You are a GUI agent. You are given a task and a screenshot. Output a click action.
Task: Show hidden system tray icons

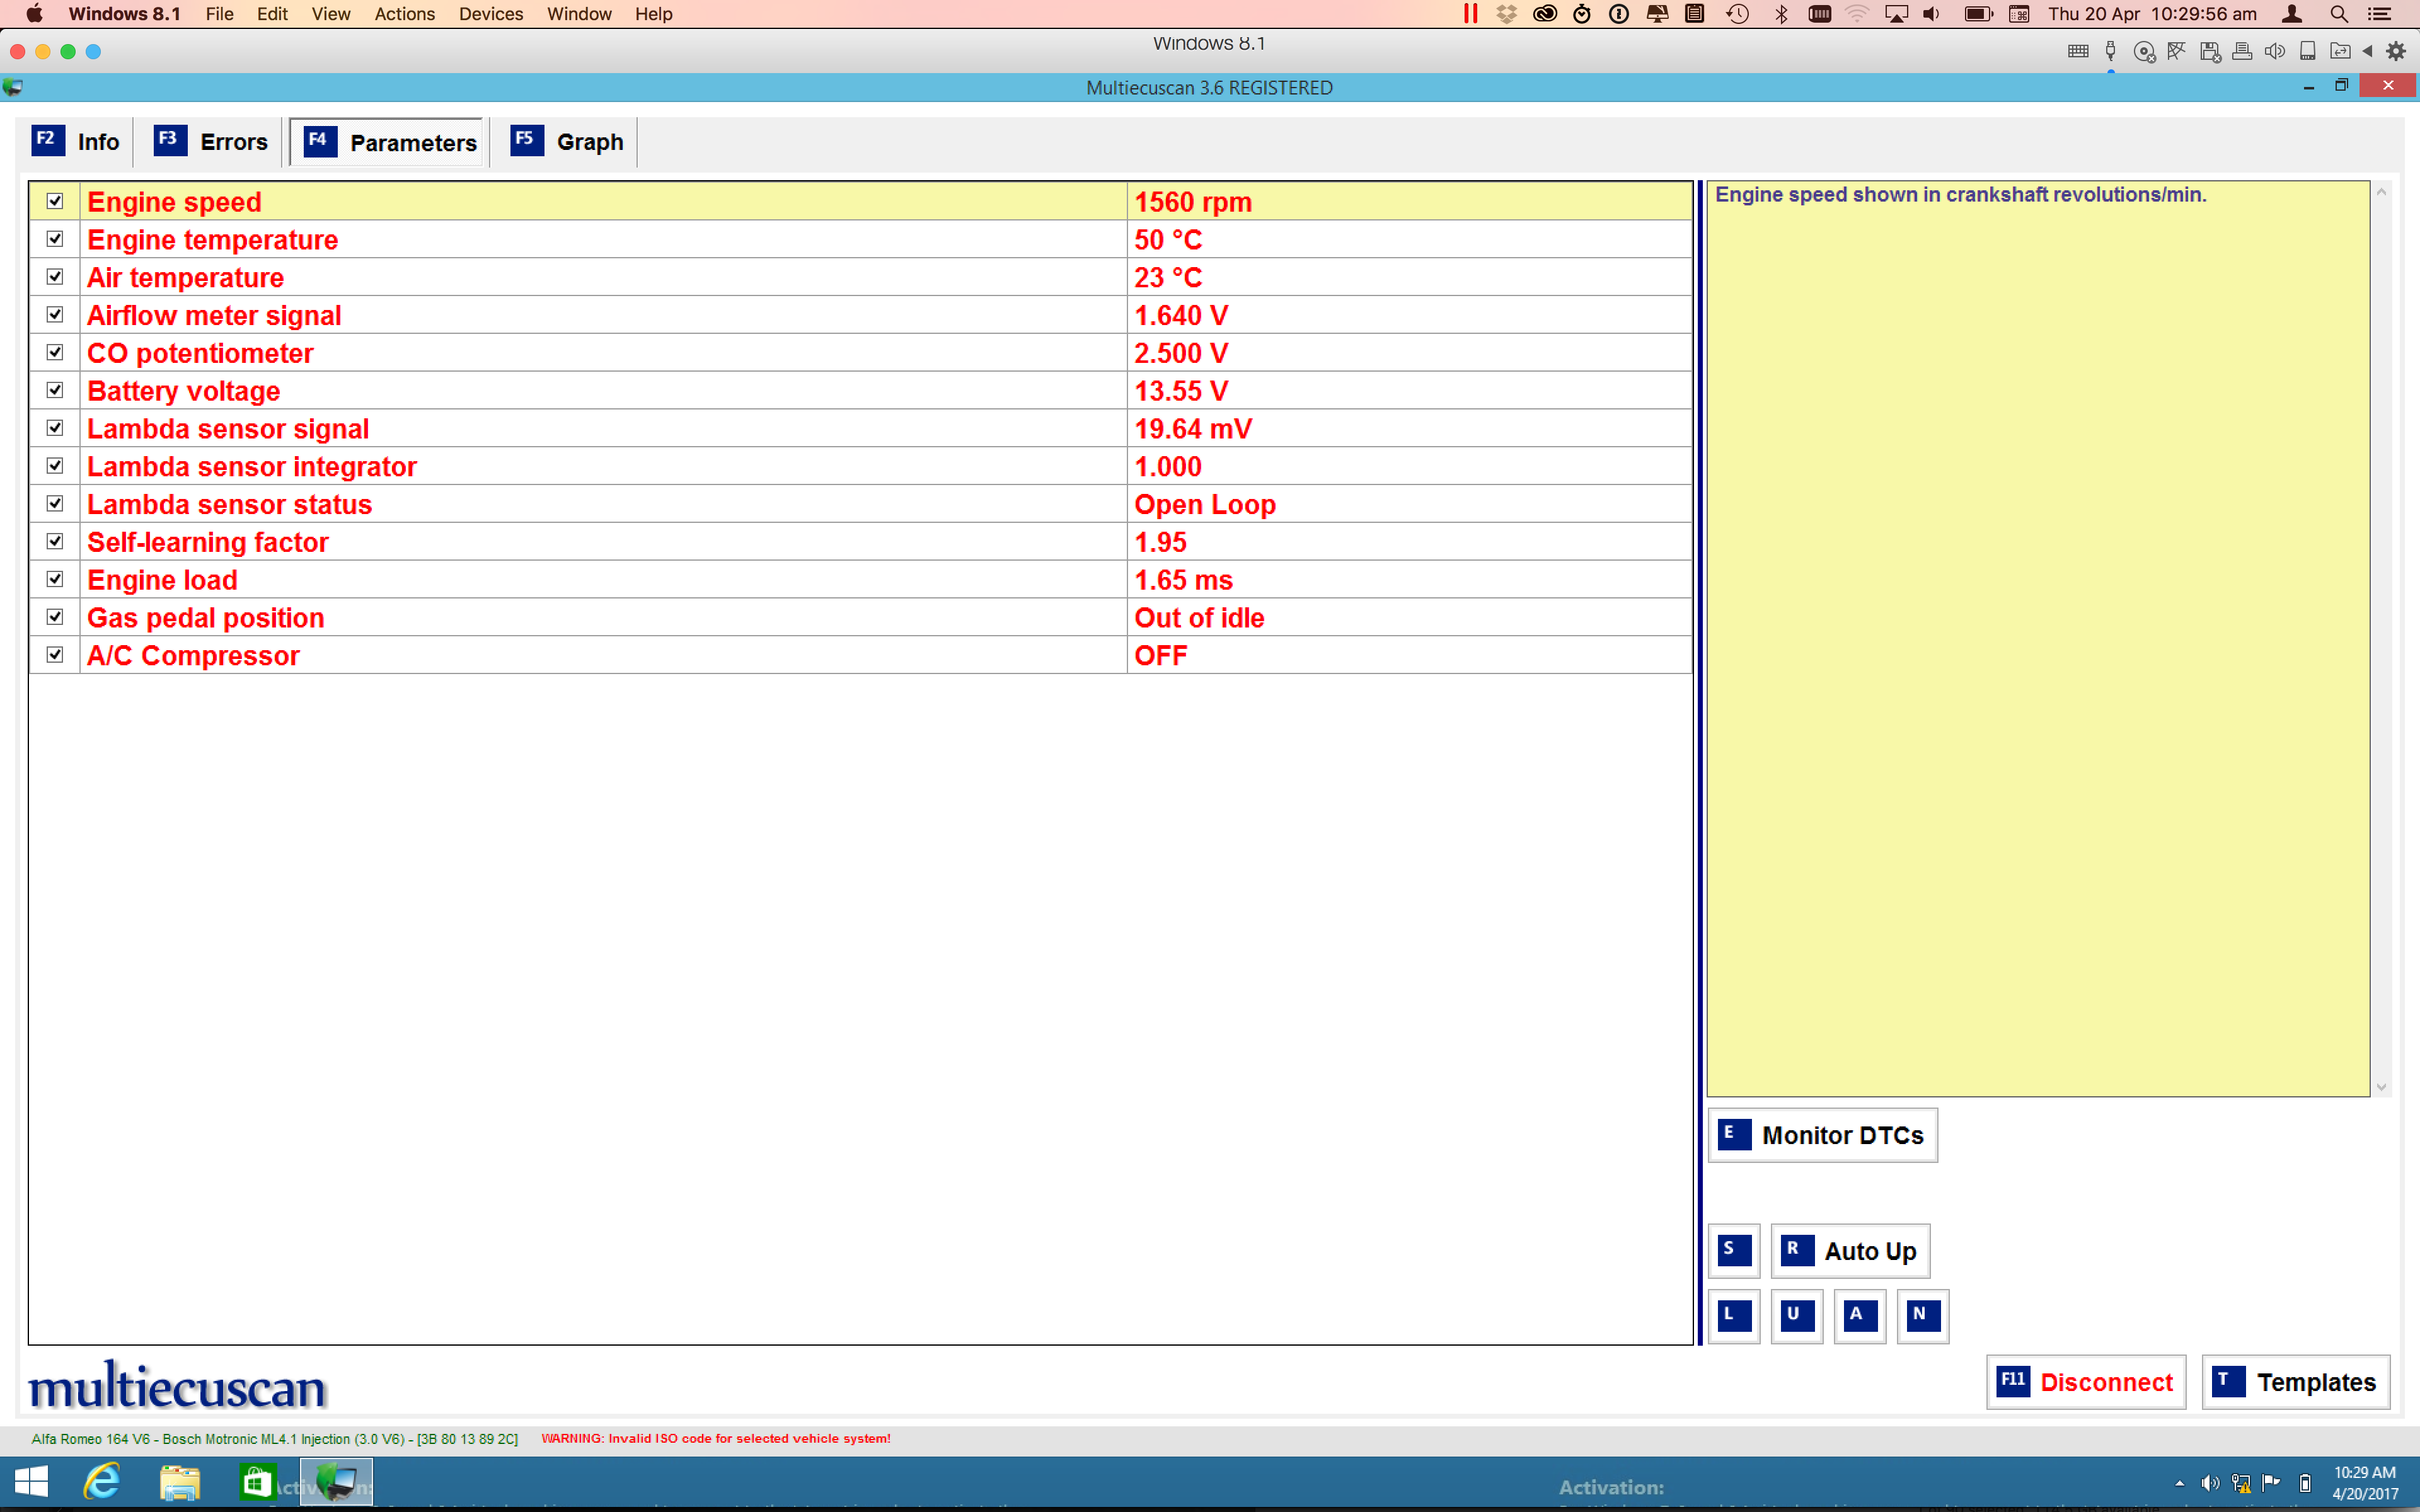coord(2179,1483)
